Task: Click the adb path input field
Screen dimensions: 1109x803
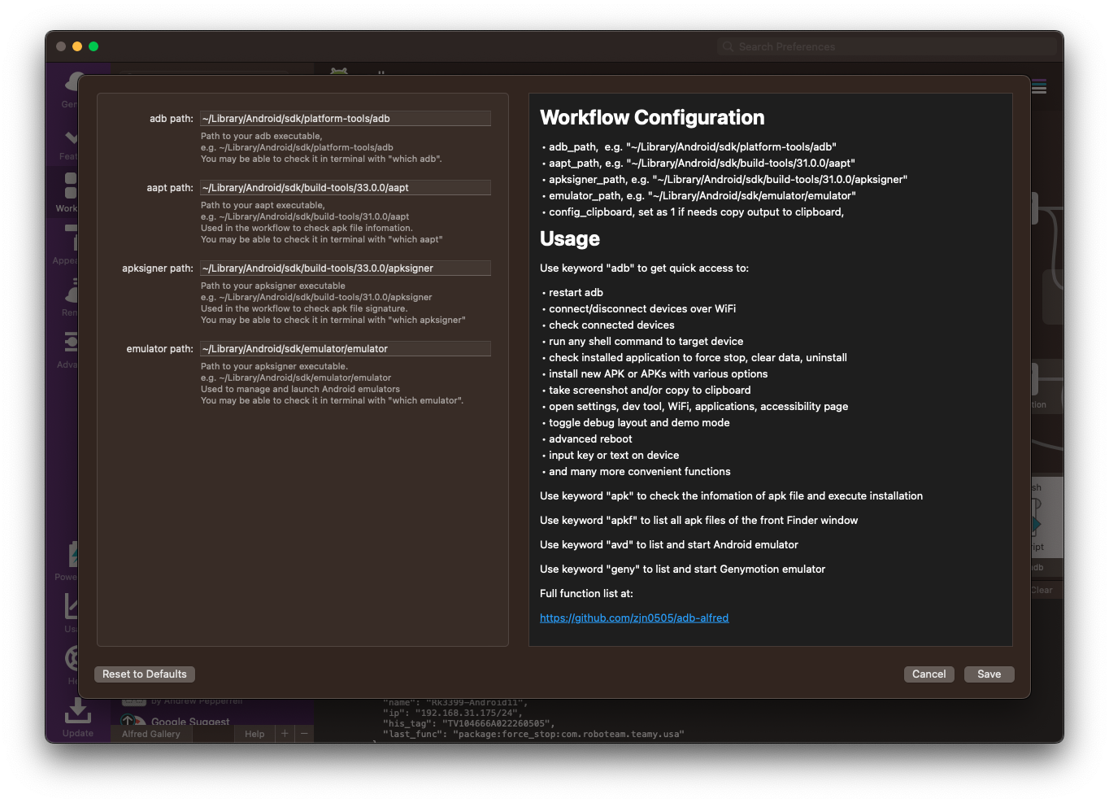Action: (x=346, y=119)
